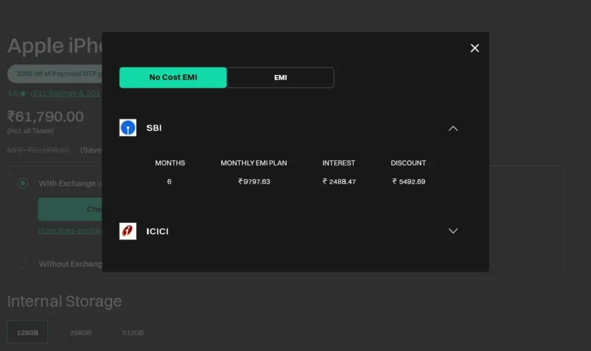Click the MONTHLY EMI PLAN column header
The width and height of the screenshot is (591, 351).
(254, 163)
